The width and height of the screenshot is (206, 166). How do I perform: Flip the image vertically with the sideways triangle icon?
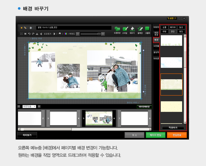(x=41, y=34)
